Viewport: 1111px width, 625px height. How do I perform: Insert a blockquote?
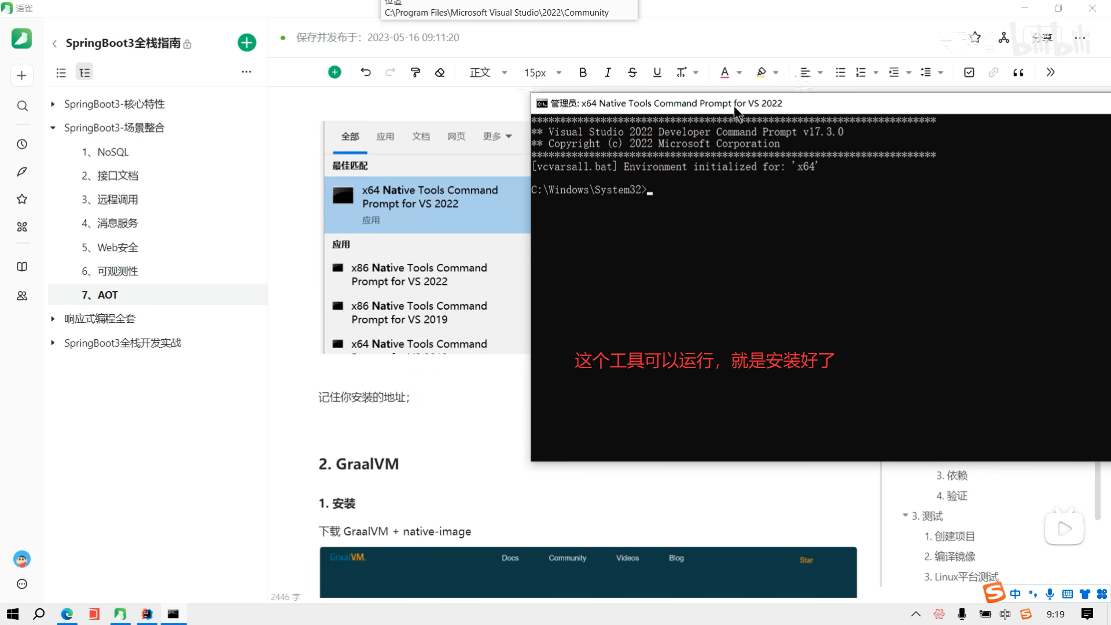(x=1018, y=72)
